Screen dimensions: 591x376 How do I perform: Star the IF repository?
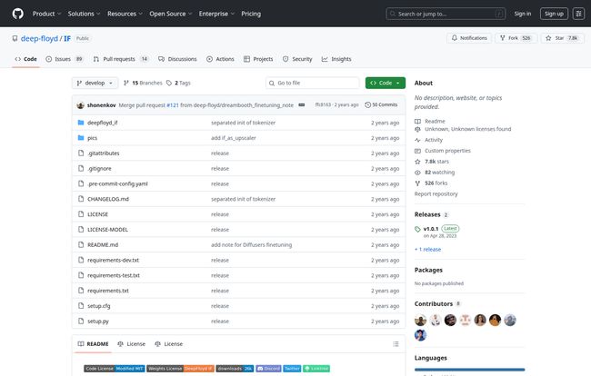(562, 38)
